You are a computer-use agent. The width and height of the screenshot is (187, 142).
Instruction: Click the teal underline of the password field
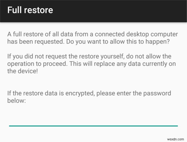[x=93, y=126]
